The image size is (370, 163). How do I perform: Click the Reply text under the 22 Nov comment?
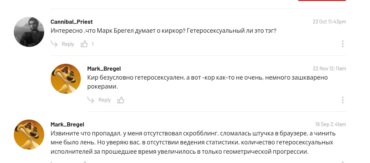pyautogui.click(x=105, y=100)
